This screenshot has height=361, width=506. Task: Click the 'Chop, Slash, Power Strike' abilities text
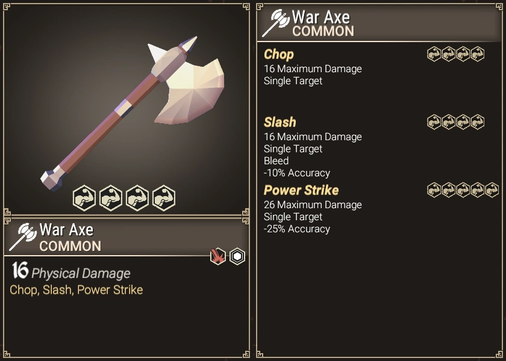tap(76, 290)
